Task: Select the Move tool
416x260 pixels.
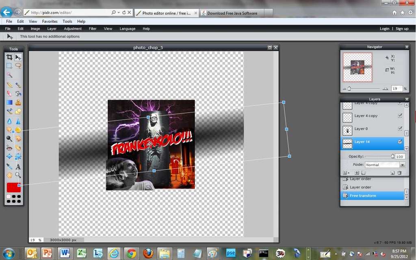Action: [18, 57]
